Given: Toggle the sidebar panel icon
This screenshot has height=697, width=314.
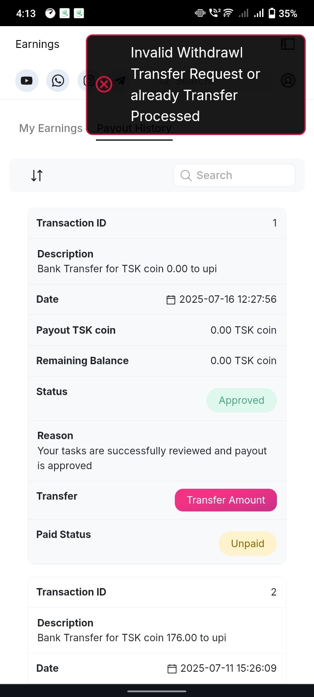Looking at the screenshot, I should pos(288,44).
